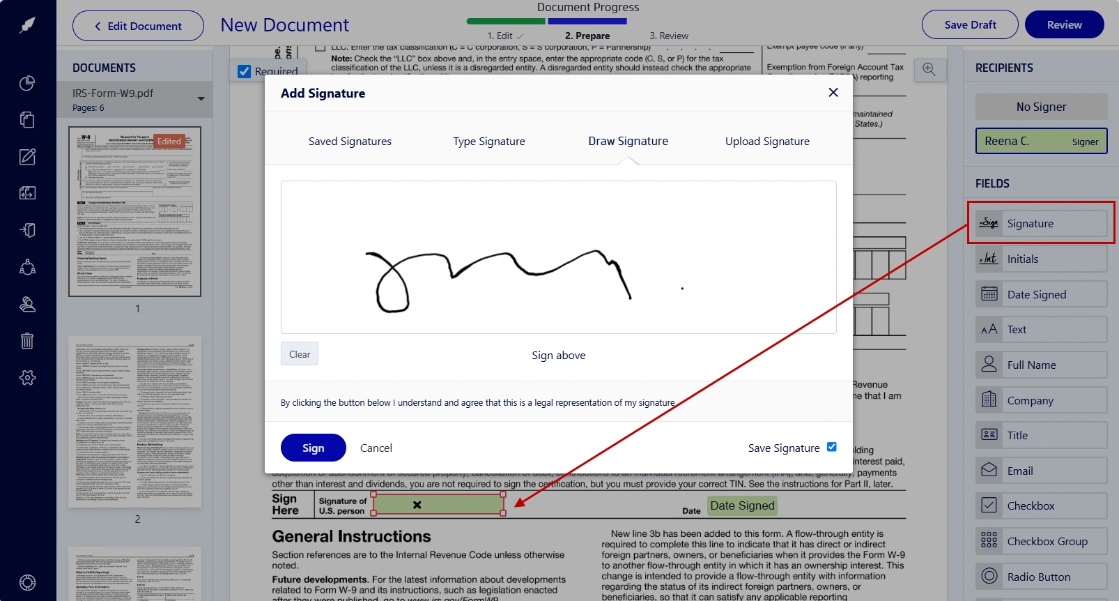Click the 'Pages: 6' label
Screen dimensions: 1119x601
click(x=88, y=108)
